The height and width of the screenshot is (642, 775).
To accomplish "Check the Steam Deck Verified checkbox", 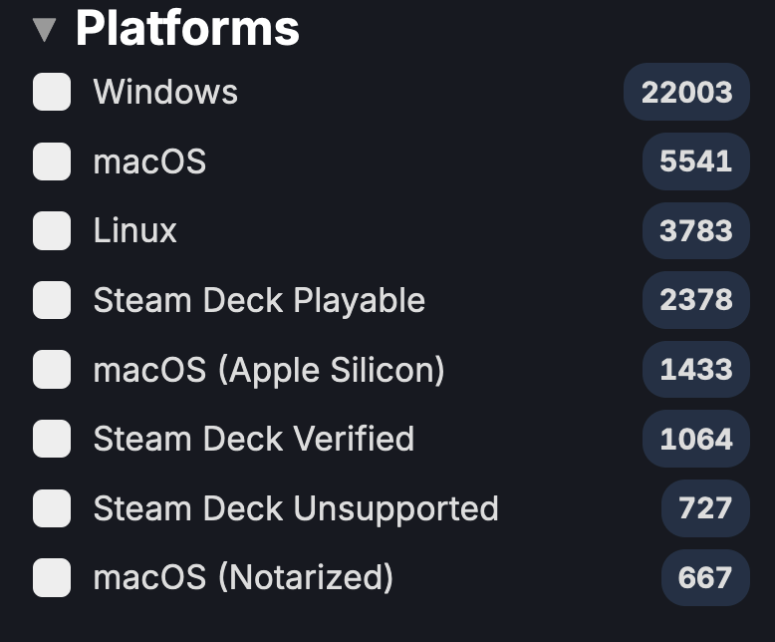I will (x=52, y=439).
